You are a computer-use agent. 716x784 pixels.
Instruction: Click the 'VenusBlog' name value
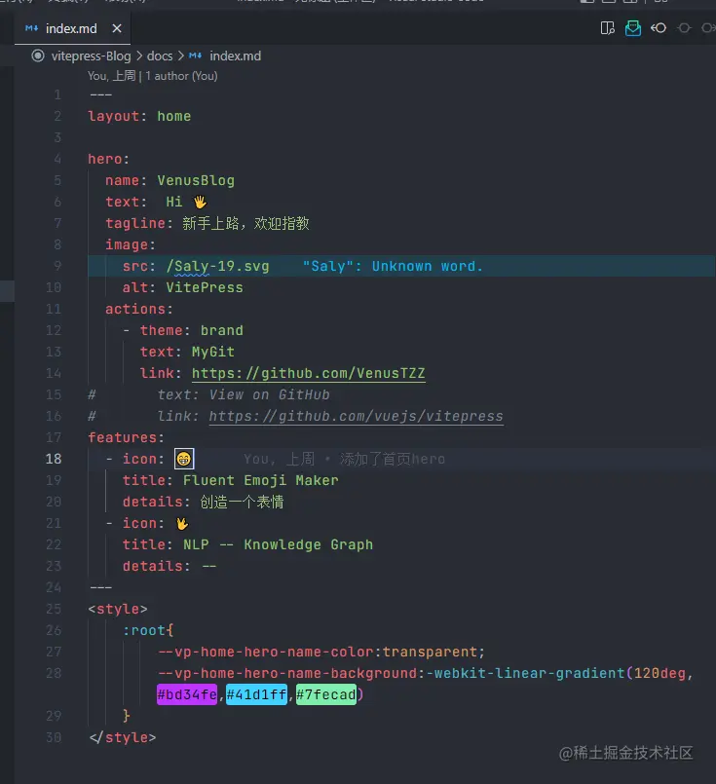(196, 180)
